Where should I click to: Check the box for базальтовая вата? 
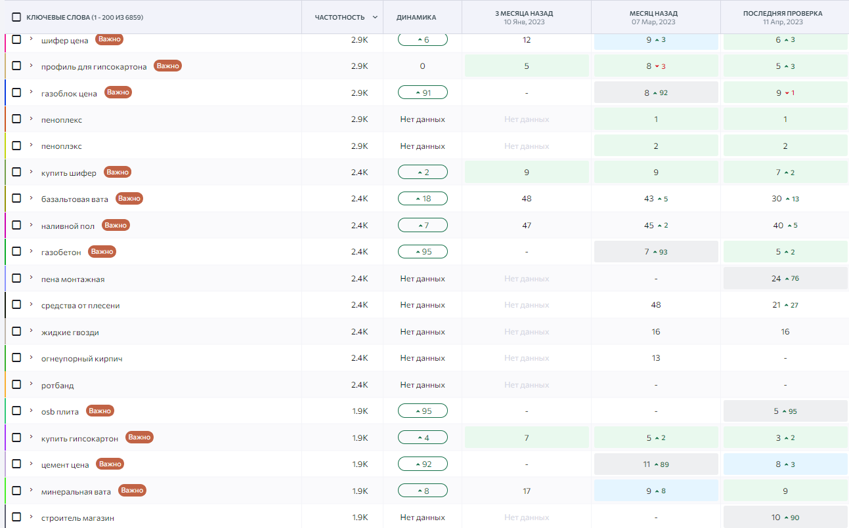16,198
